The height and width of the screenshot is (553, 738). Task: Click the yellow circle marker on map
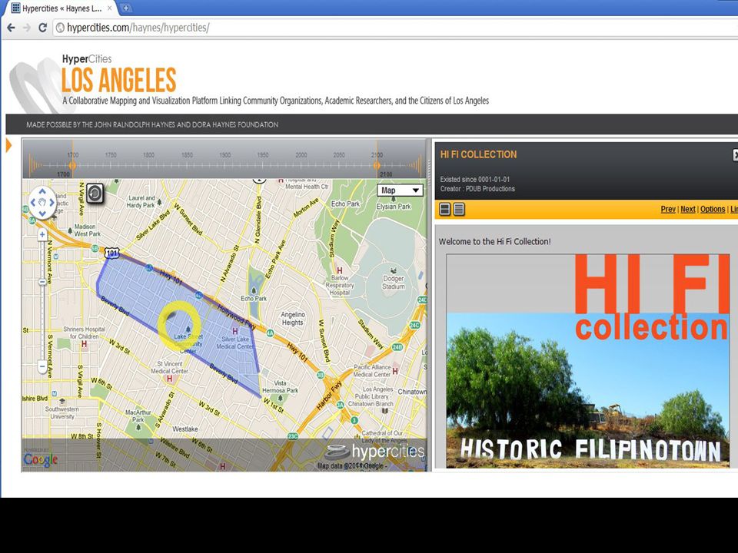[x=179, y=326]
